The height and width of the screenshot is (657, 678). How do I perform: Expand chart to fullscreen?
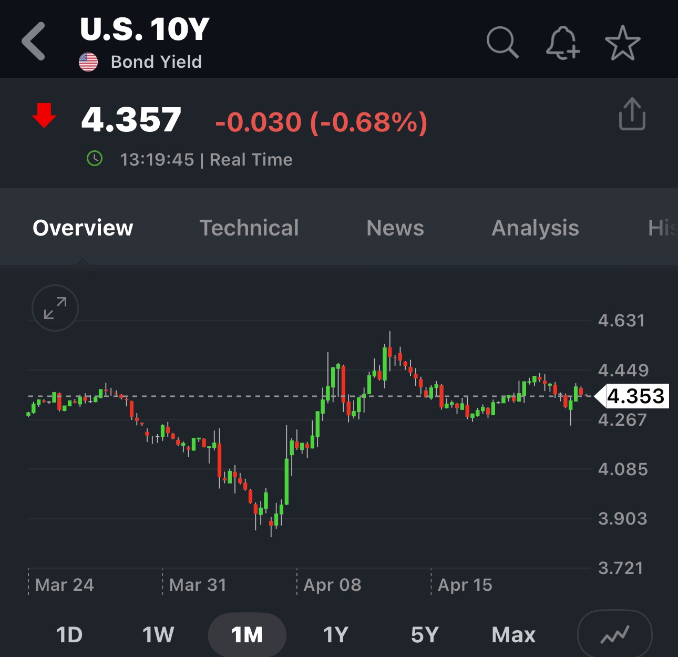pos(55,308)
